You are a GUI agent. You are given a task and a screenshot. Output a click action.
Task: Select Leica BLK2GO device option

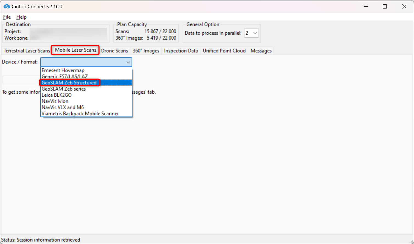pos(86,95)
